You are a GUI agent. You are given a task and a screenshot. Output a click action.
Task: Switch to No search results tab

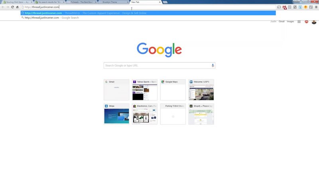49,2
